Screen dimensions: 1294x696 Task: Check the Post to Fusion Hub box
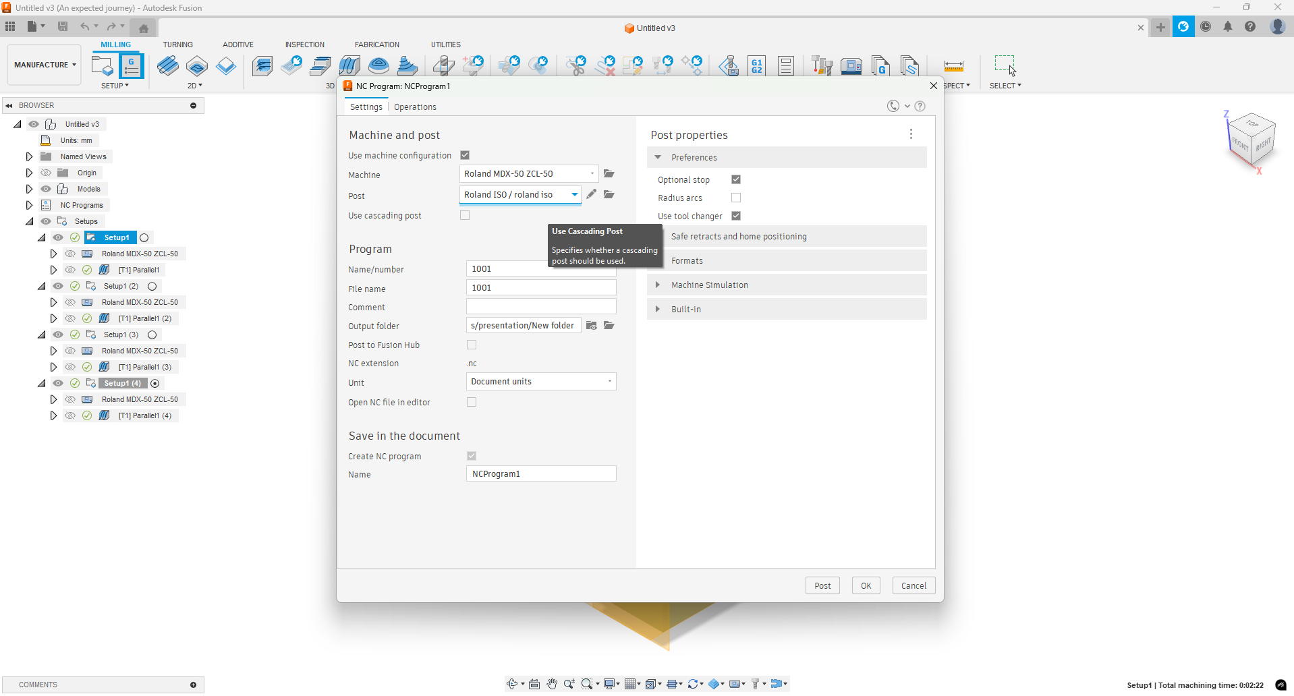(x=472, y=345)
